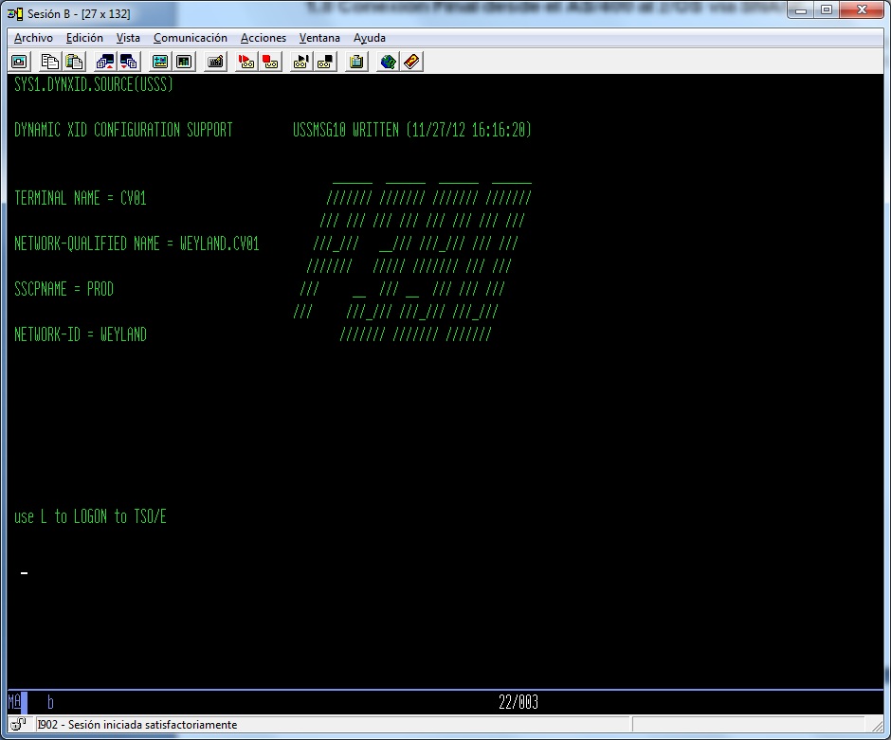Open the Ayuda menu

370,38
